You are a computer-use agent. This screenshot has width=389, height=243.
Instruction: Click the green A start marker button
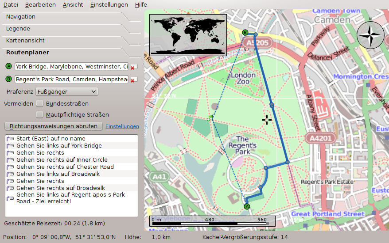[8, 66]
